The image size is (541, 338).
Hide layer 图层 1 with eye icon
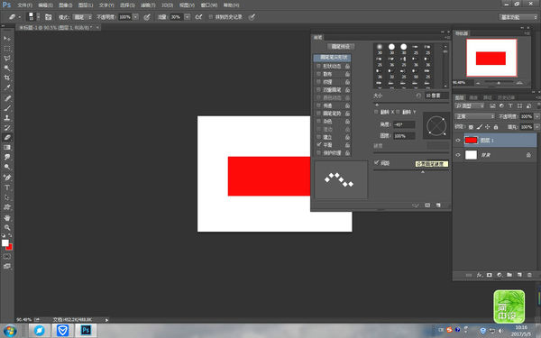[458, 140]
